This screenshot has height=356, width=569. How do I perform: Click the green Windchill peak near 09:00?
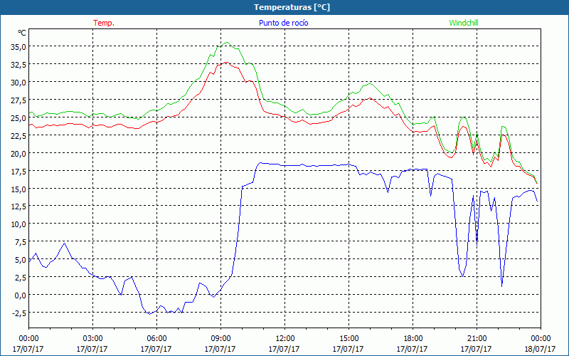(227, 43)
